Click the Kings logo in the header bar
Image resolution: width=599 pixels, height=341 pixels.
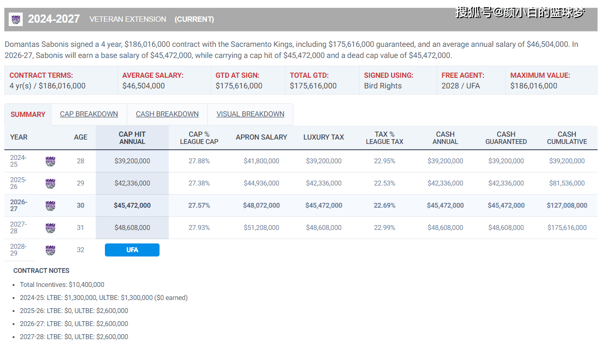click(x=16, y=19)
